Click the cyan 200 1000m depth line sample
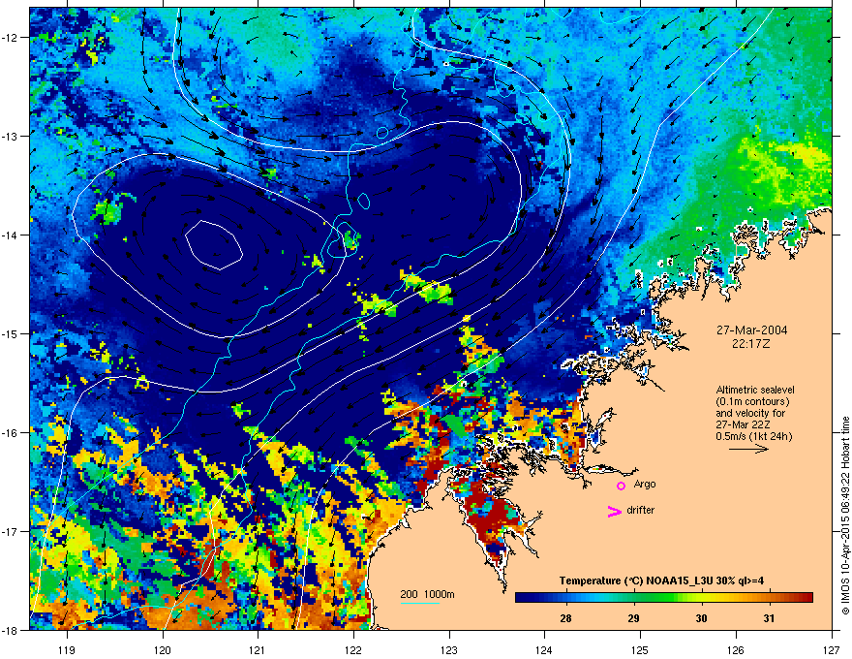Image resolution: width=852 pixels, height=659 pixels. click(x=420, y=603)
